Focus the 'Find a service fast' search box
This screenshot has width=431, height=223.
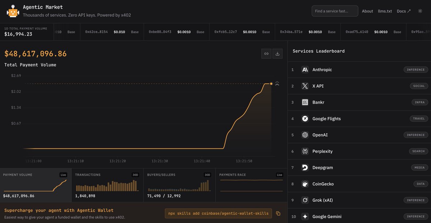coord(335,11)
